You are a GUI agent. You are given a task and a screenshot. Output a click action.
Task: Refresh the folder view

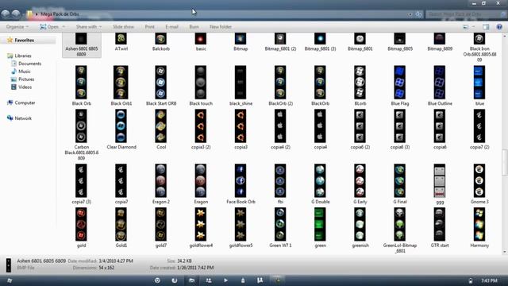tap(418, 14)
